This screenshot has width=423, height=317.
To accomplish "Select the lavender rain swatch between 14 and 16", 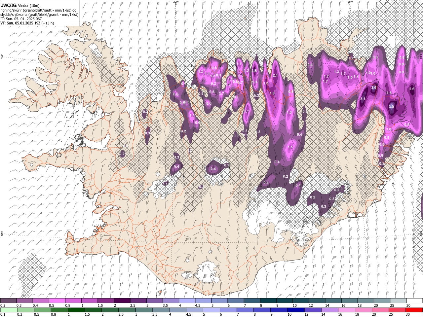I will (x=330, y=310).
